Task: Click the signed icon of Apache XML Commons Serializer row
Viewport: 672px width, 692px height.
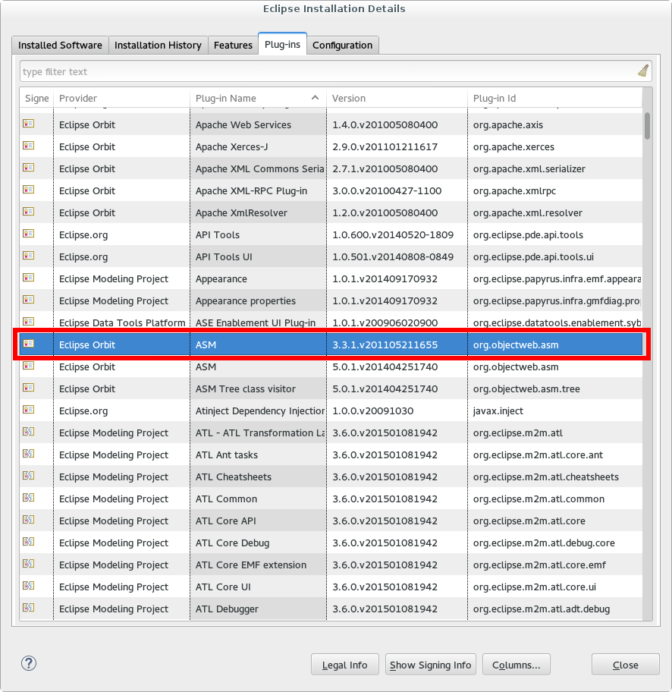Action: pyautogui.click(x=29, y=168)
